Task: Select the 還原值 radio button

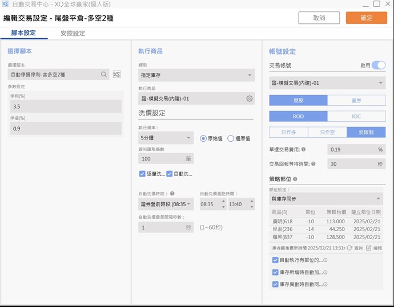Action: click(231, 138)
